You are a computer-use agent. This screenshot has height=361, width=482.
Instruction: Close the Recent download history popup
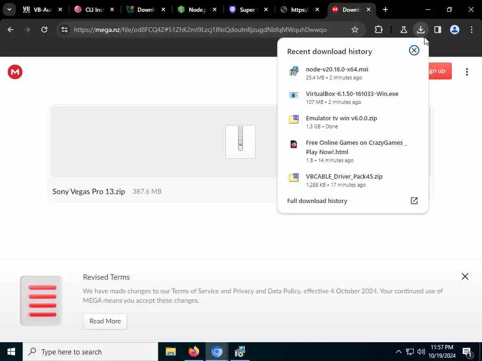point(414,50)
